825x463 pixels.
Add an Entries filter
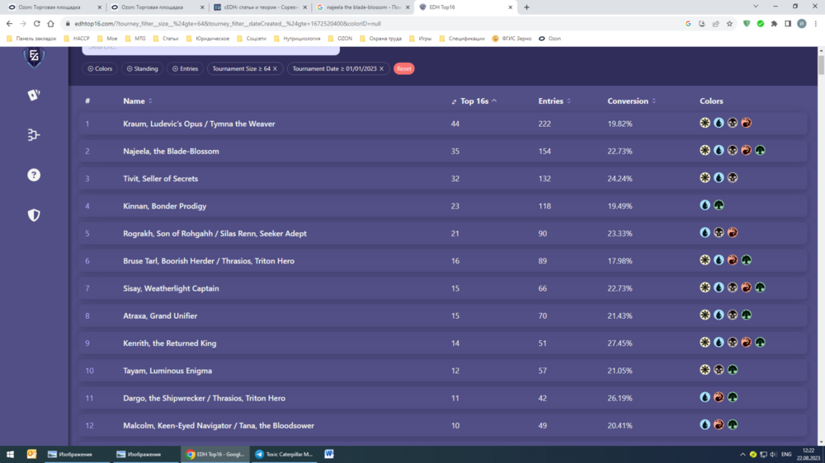tap(185, 69)
